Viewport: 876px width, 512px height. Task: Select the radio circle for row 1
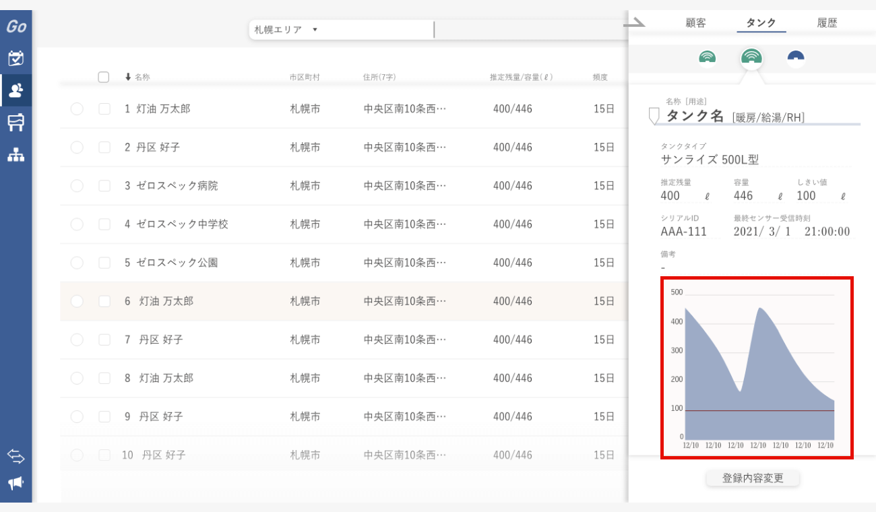[x=77, y=108]
